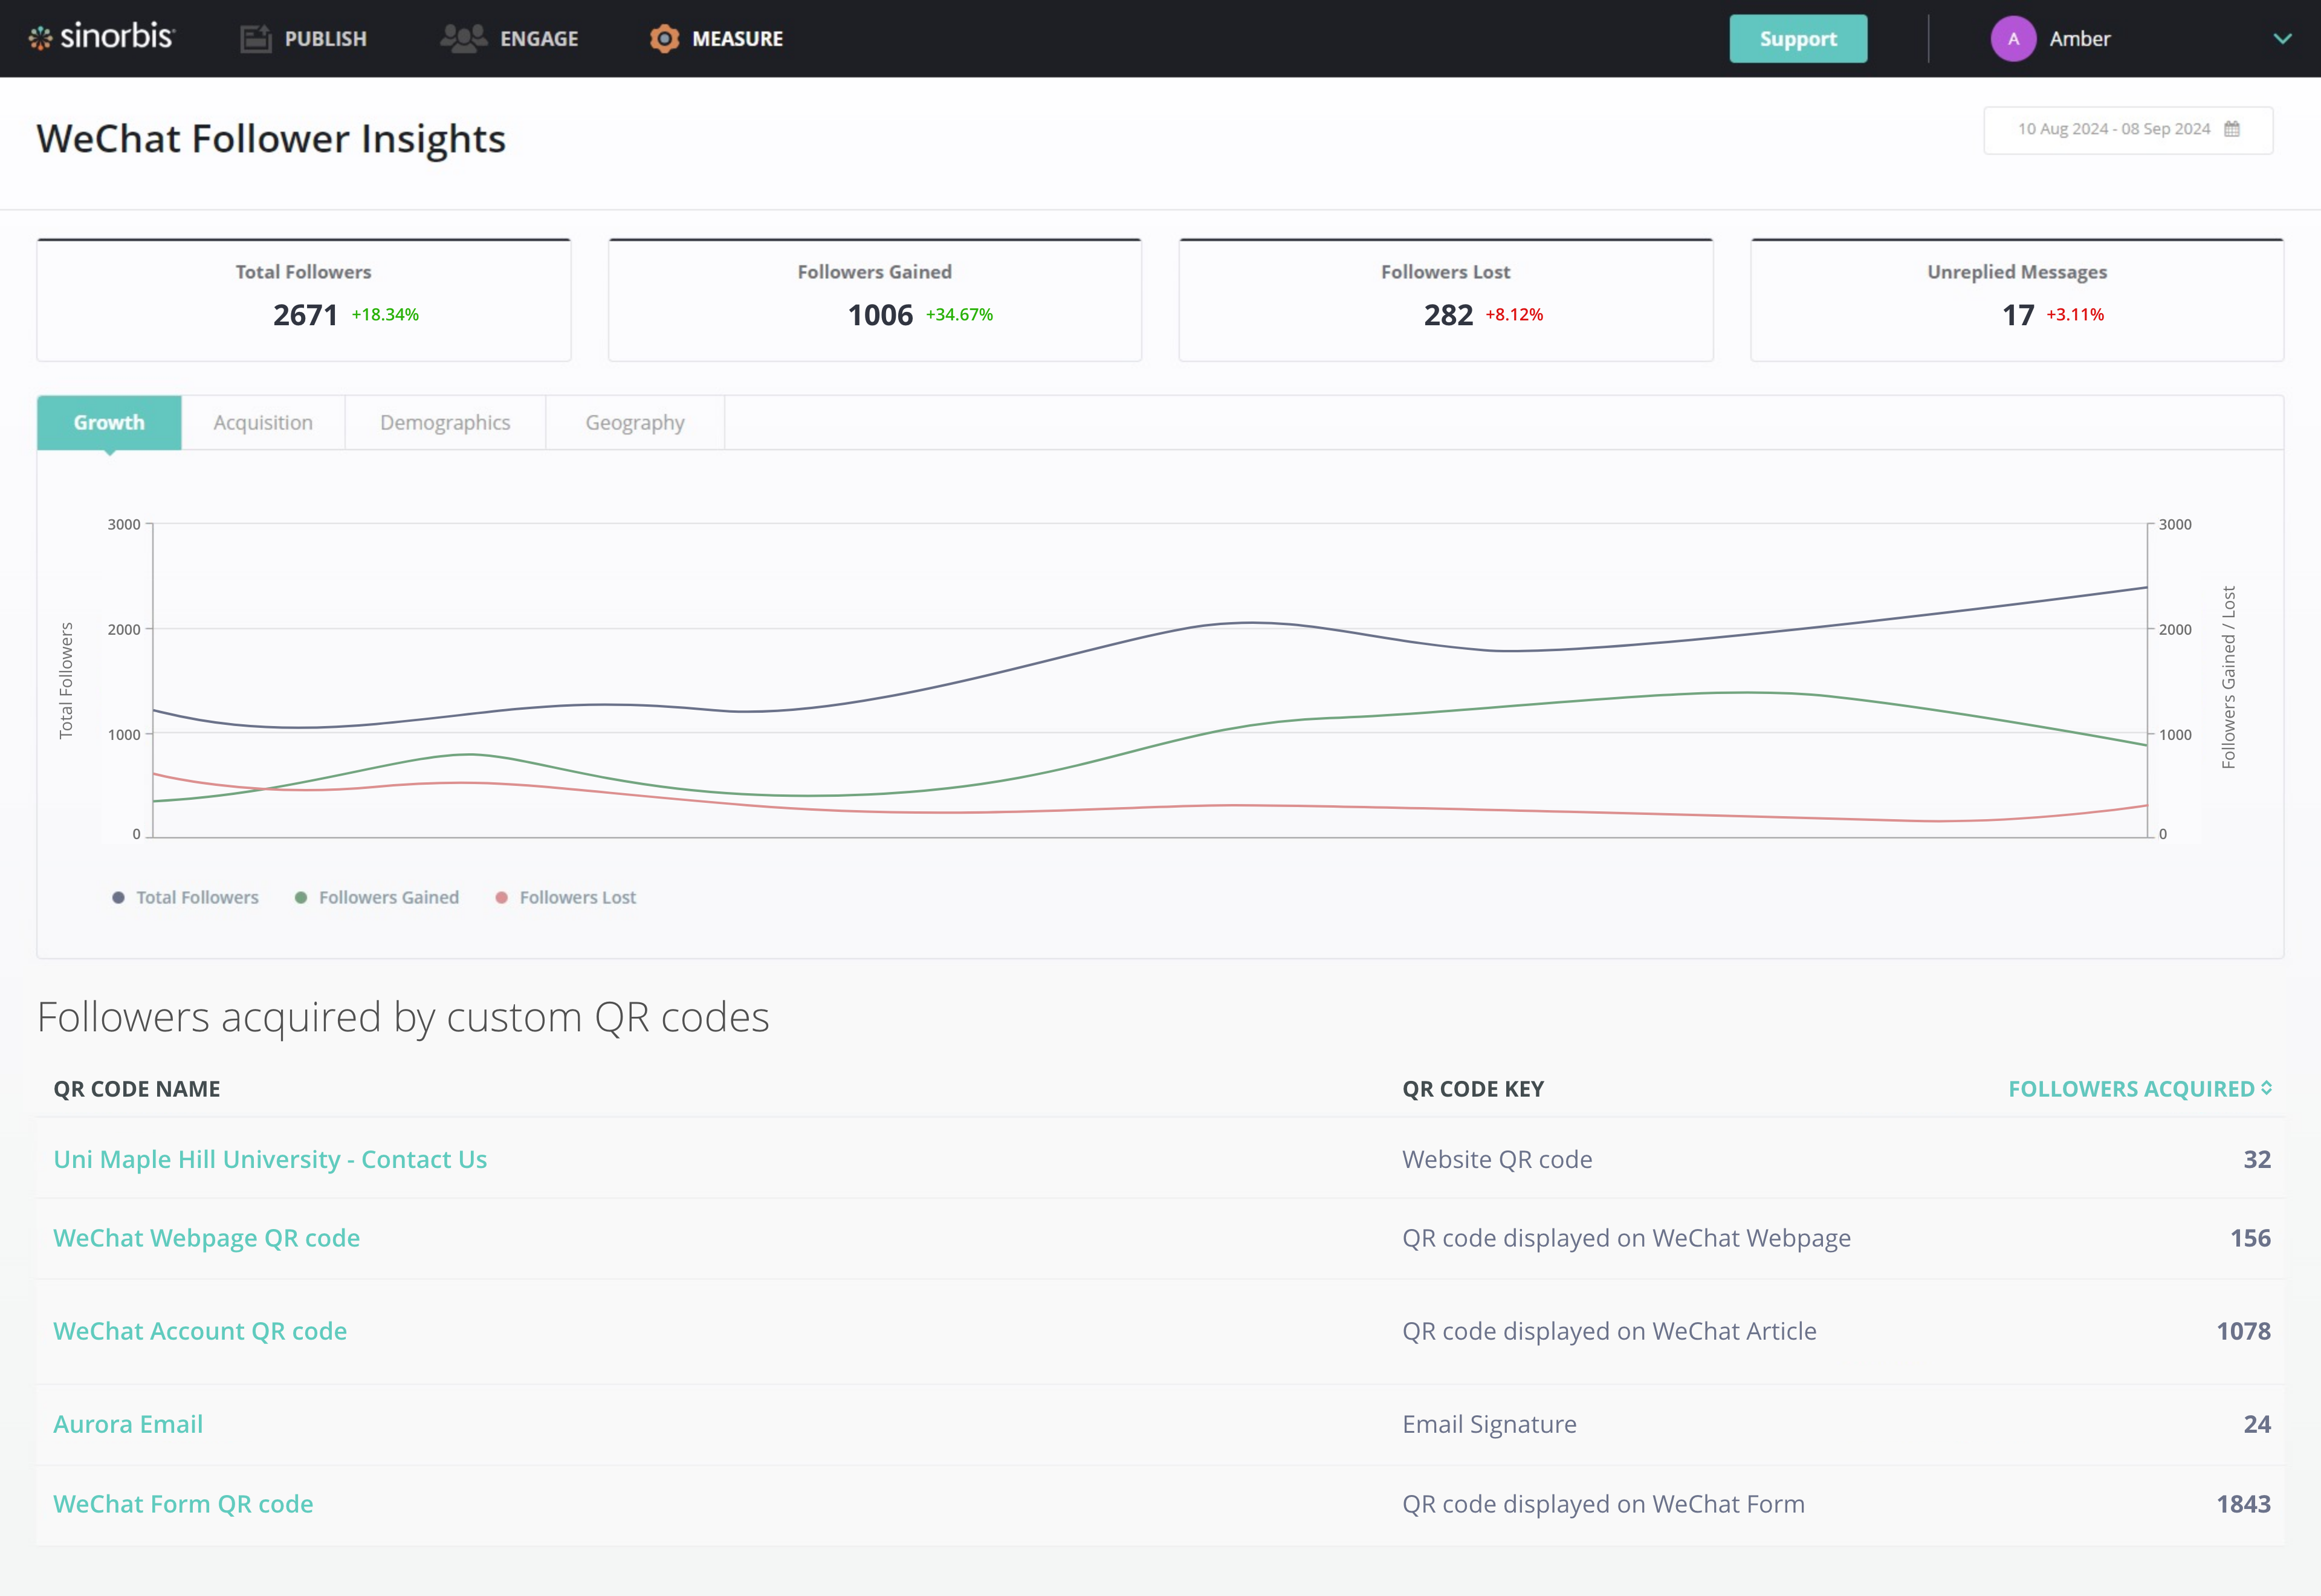Click 'Followers acquired by custom QR codes' heading
Screen dimensions: 2321x1596
tap(403, 1017)
